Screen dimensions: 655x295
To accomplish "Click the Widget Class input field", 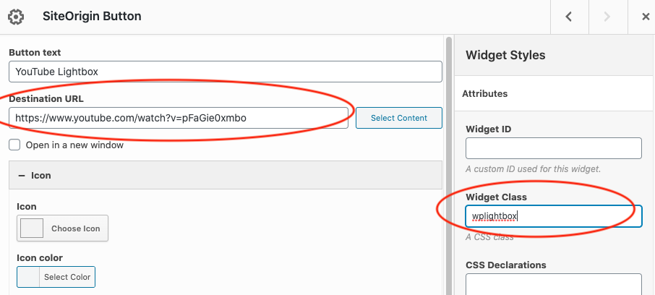I will coord(554,216).
